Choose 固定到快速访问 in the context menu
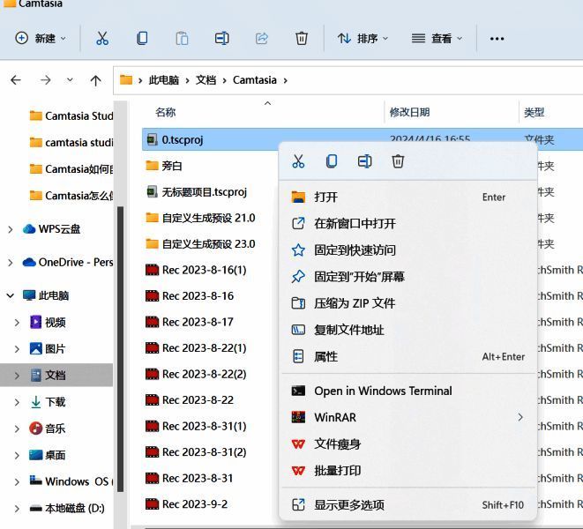The width and height of the screenshot is (583, 529). coord(407,250)
